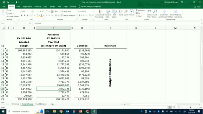Open the fill color dropdown arrow

[x=39, y=16]
